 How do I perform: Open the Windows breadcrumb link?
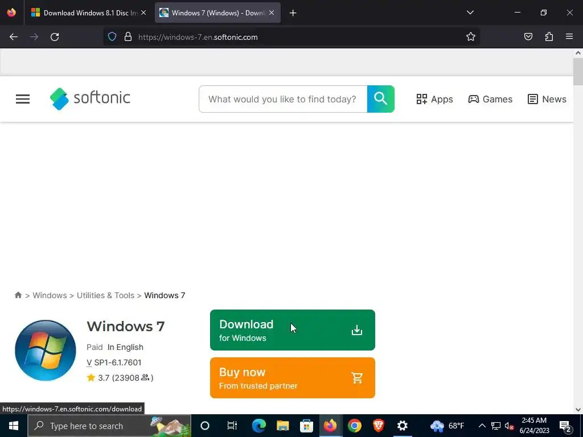(x=50, y=295)
